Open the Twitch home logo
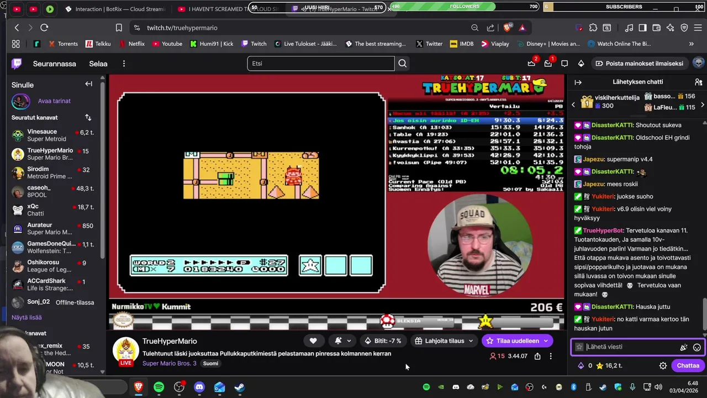The height and width of the screenshot is (398, 707). pos(17,64)
